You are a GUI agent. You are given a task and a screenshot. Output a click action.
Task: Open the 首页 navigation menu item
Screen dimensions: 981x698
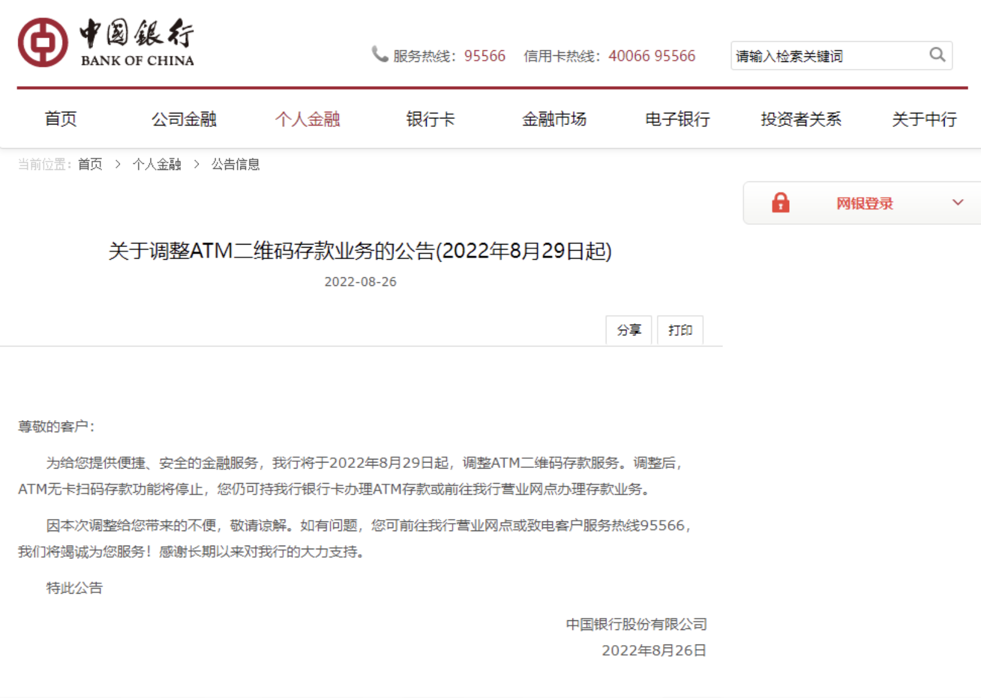tap(61, 119)
